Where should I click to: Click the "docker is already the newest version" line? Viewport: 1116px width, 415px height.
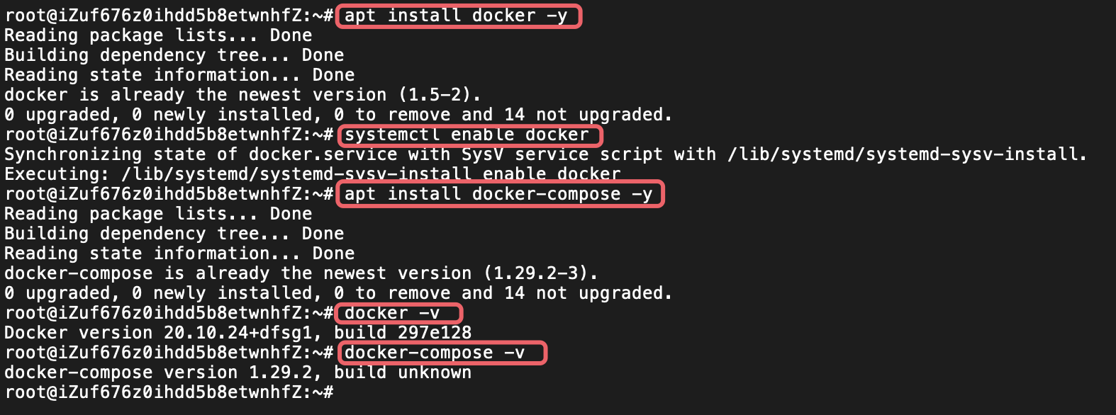pos(242,95)
